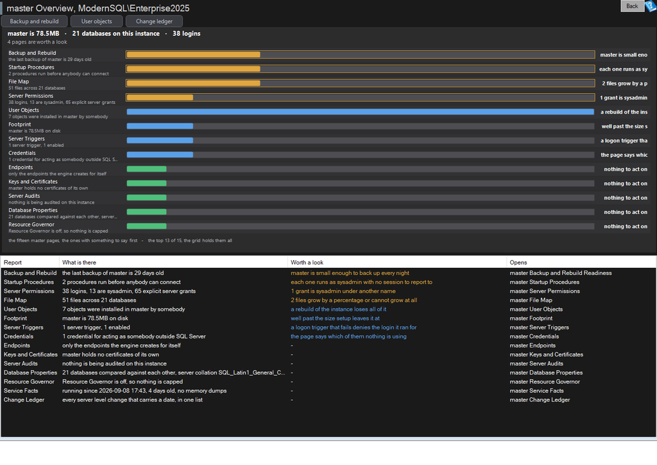This screenshot has height=465, width=657.
Task: Open master Service Facts link
Action: [536, 390]
